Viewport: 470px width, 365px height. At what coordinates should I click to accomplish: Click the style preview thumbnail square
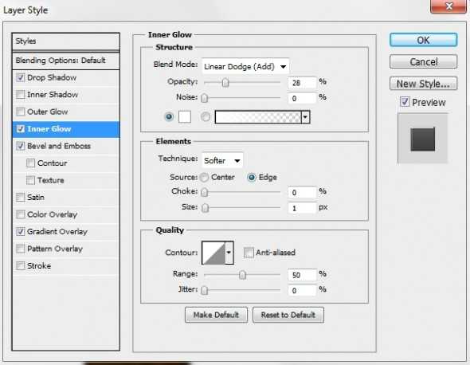tap(422, 139)
